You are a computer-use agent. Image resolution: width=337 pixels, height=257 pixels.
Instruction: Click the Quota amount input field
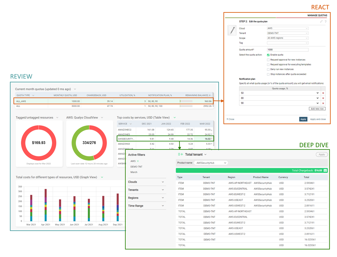[x=287, y=50]
